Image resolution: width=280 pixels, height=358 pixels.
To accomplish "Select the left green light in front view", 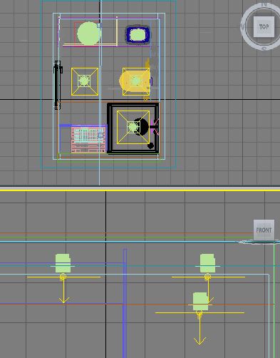I will pos(63,263).
